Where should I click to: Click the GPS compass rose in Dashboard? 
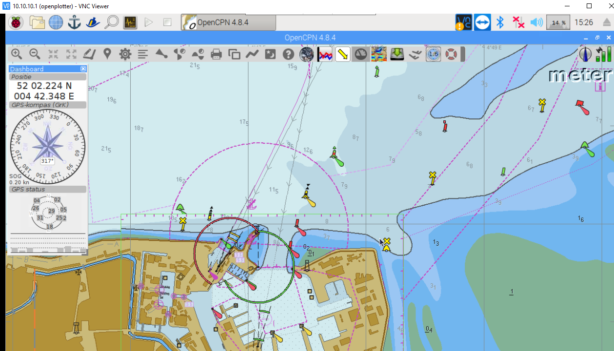[47, 141]
